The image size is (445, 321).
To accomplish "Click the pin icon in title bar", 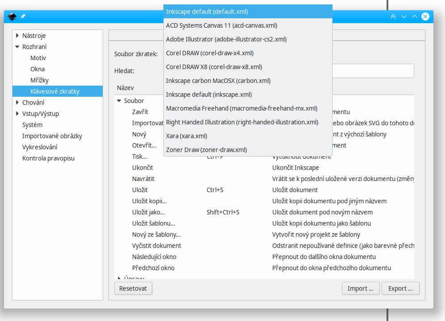I will [x=23, y=16].
